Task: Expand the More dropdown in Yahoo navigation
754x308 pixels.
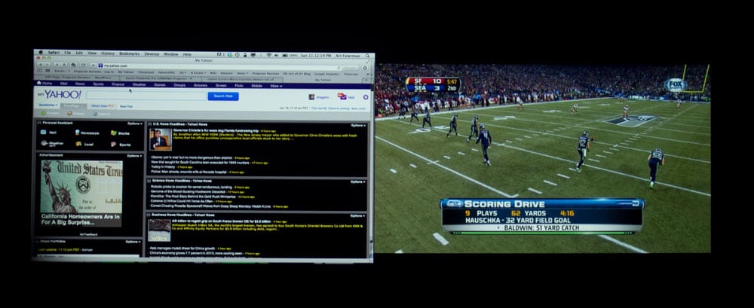Action: click(275, 86)
